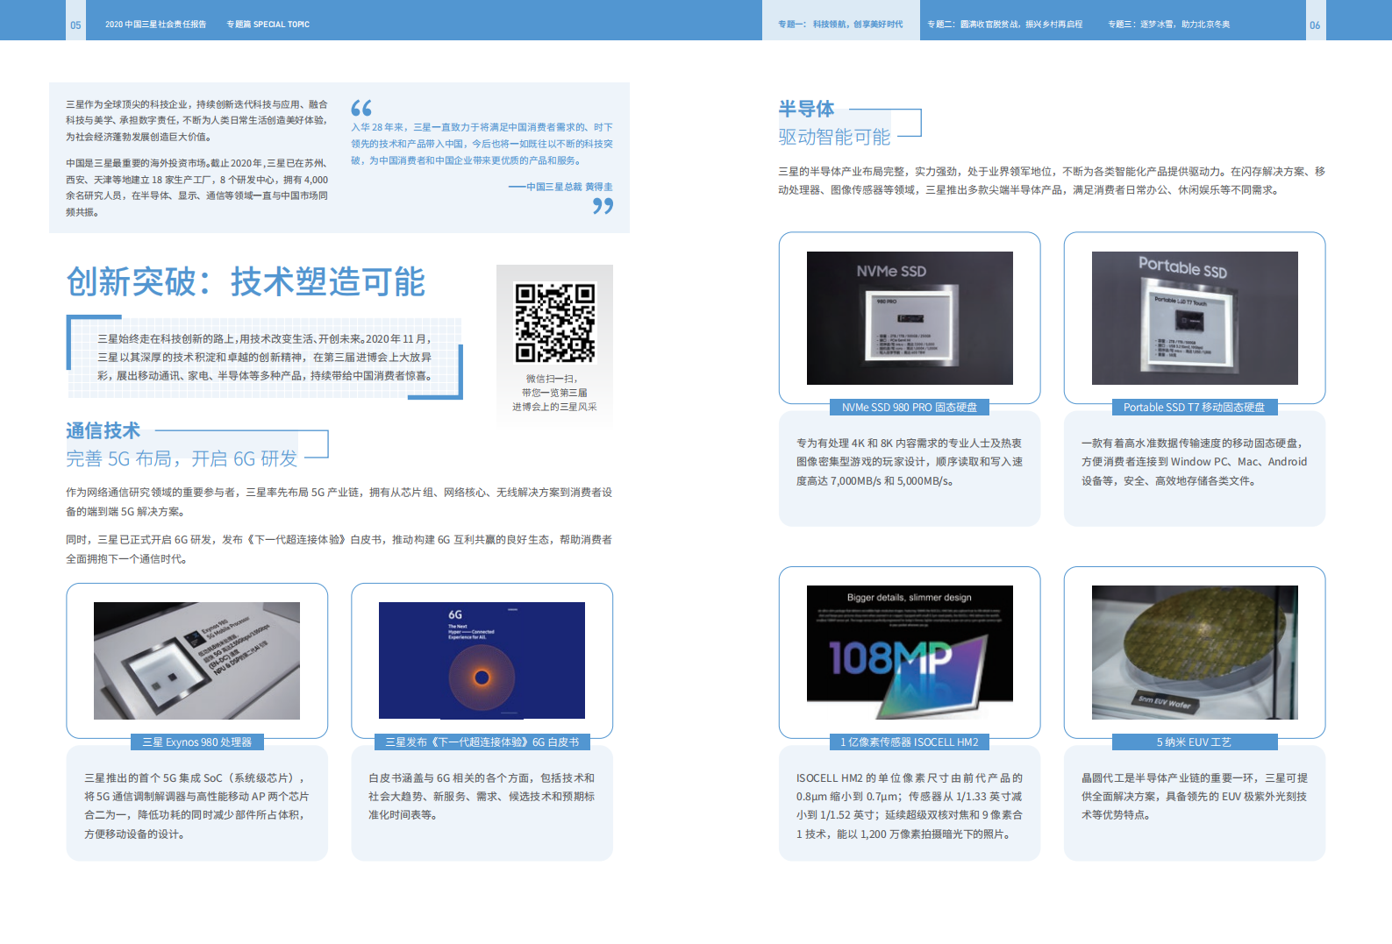The width and height of the screenshot is (1392, 944).
Task: Click the description starting ISOCELL HM2 的单位像素尺寸
Action: [x=910, y=806]
